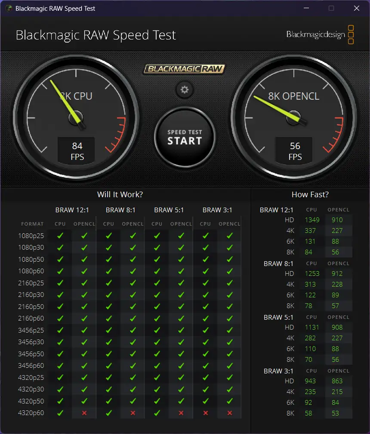This screenshot has width=370, height=434.
Task: Click the 8K OPENCL gauge FPS readout
Action: pyautogui.click(x=295, y=151)
